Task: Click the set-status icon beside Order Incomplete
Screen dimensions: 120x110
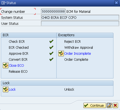Action: pos(61,53)
